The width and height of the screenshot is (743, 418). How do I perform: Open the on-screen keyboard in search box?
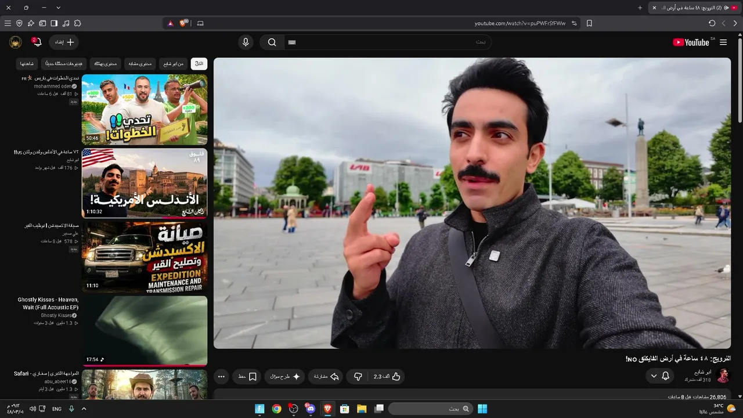click(292, 42)
